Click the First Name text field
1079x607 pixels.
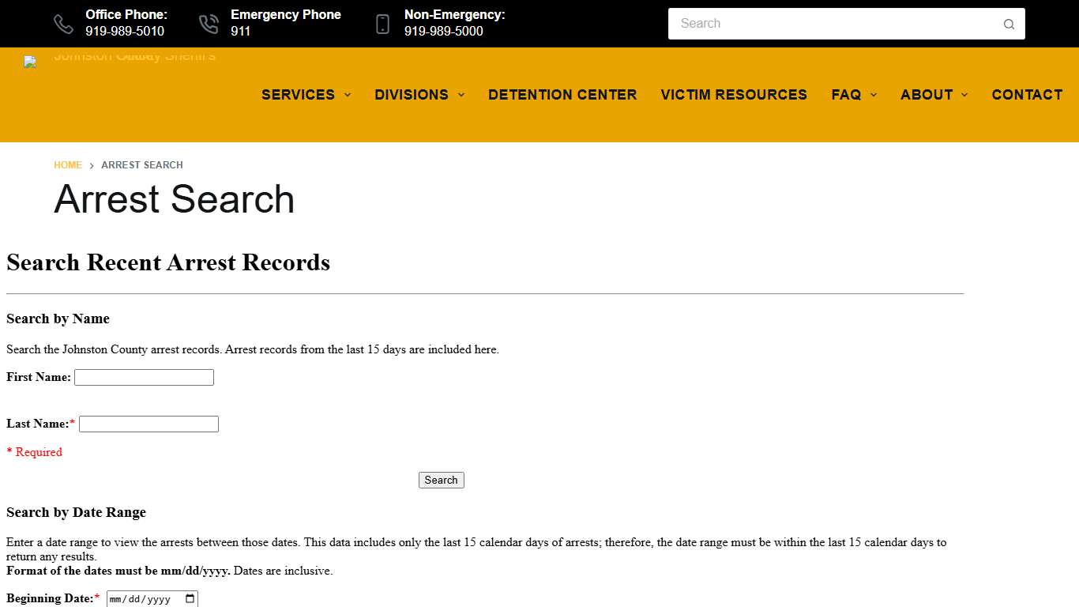(x=144, y=378)
